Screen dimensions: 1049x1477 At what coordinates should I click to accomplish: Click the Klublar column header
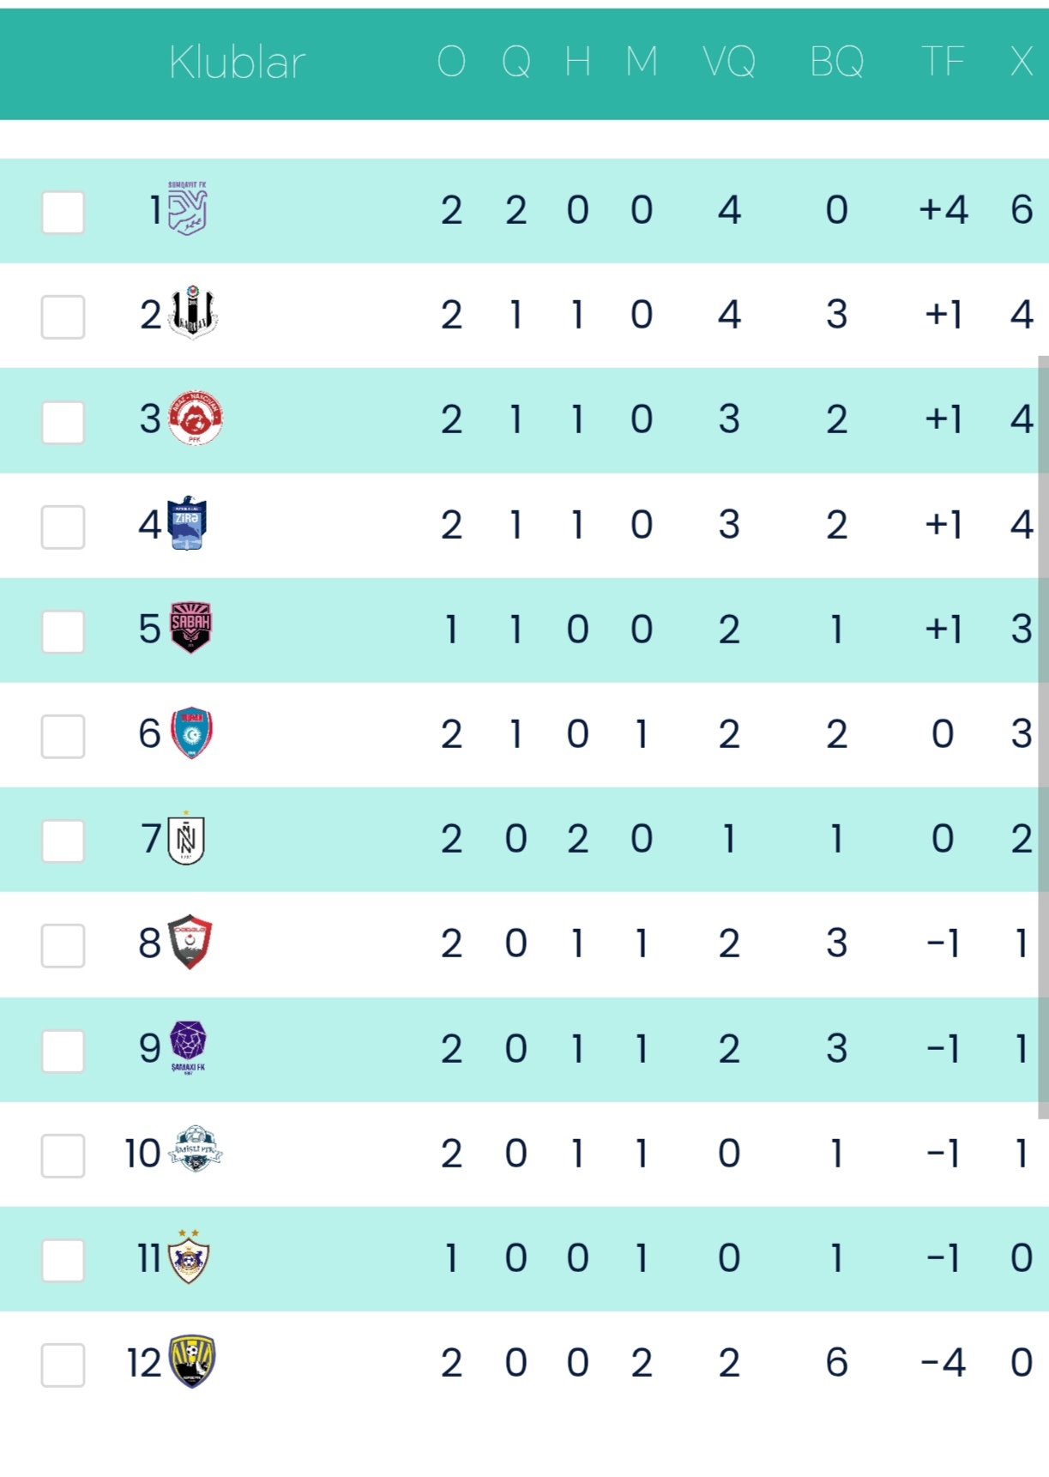237,63
